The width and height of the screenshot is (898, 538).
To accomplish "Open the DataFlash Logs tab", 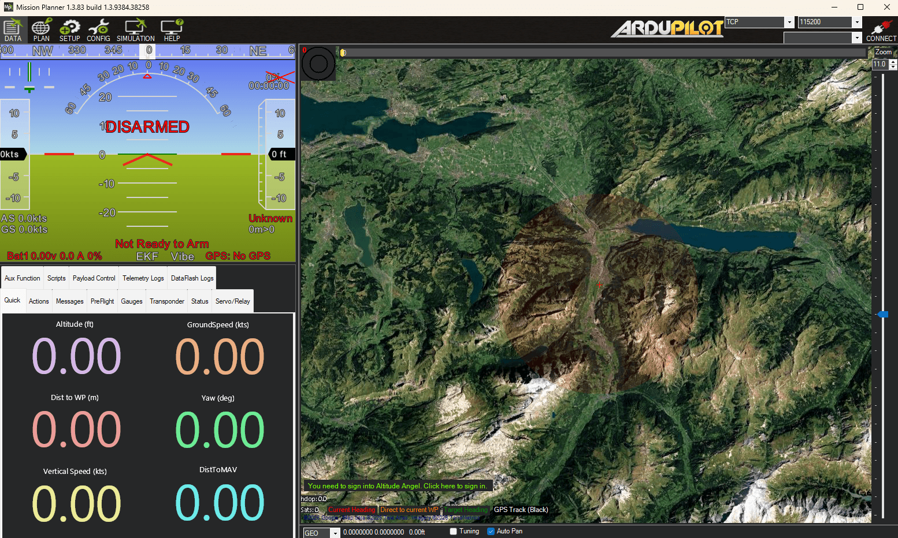I will click(x=191, y=278).
